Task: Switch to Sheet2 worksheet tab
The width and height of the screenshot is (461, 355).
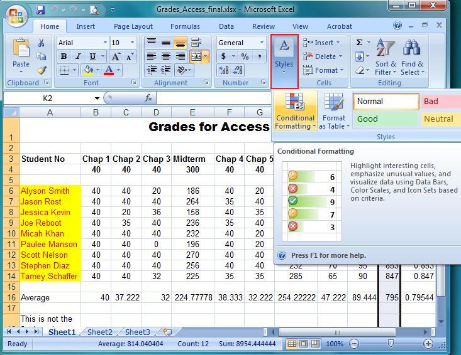Action: [x=99, y=332]
